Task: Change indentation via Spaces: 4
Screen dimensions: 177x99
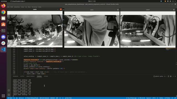Action: coord(149,98)
